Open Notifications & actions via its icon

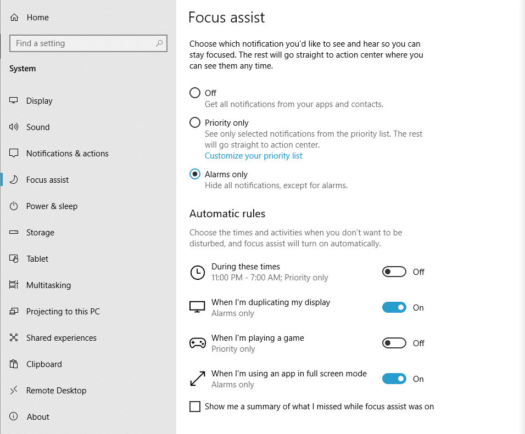[x=14, y=153]
